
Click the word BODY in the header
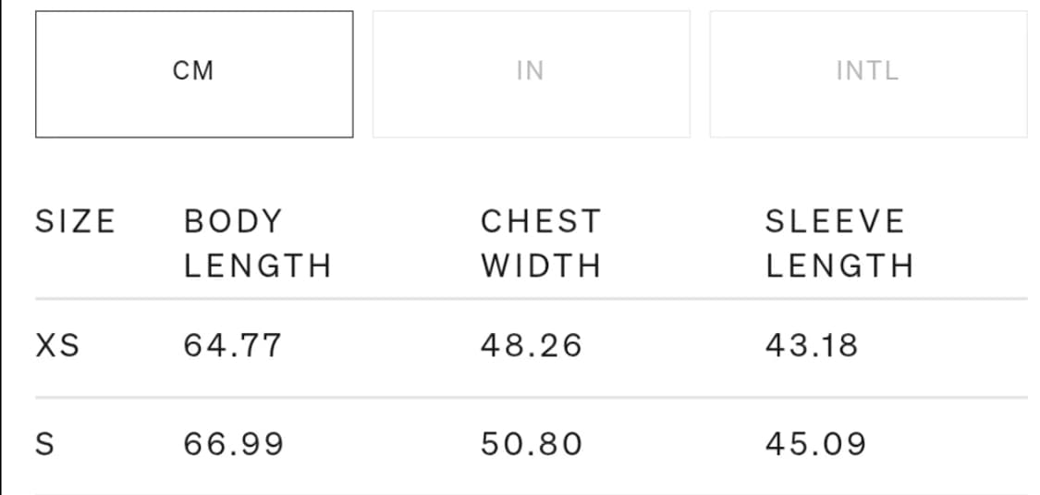click(232, 222)
